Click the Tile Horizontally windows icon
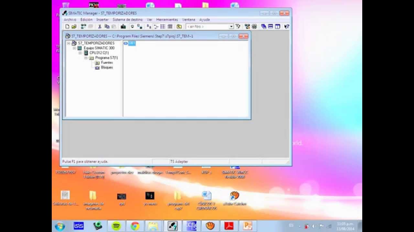The width and height of the screenshot is (414, 232). coord(270,26)
